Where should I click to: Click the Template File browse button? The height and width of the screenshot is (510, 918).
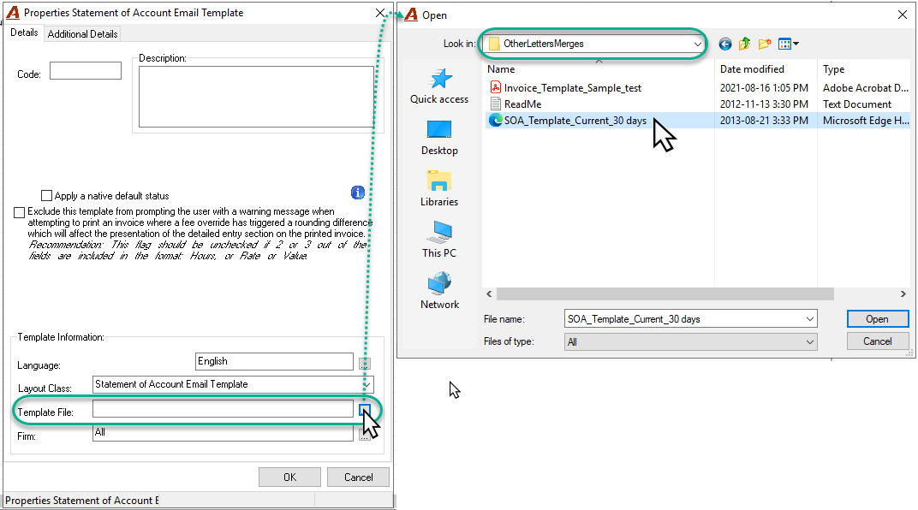point(365,410)
